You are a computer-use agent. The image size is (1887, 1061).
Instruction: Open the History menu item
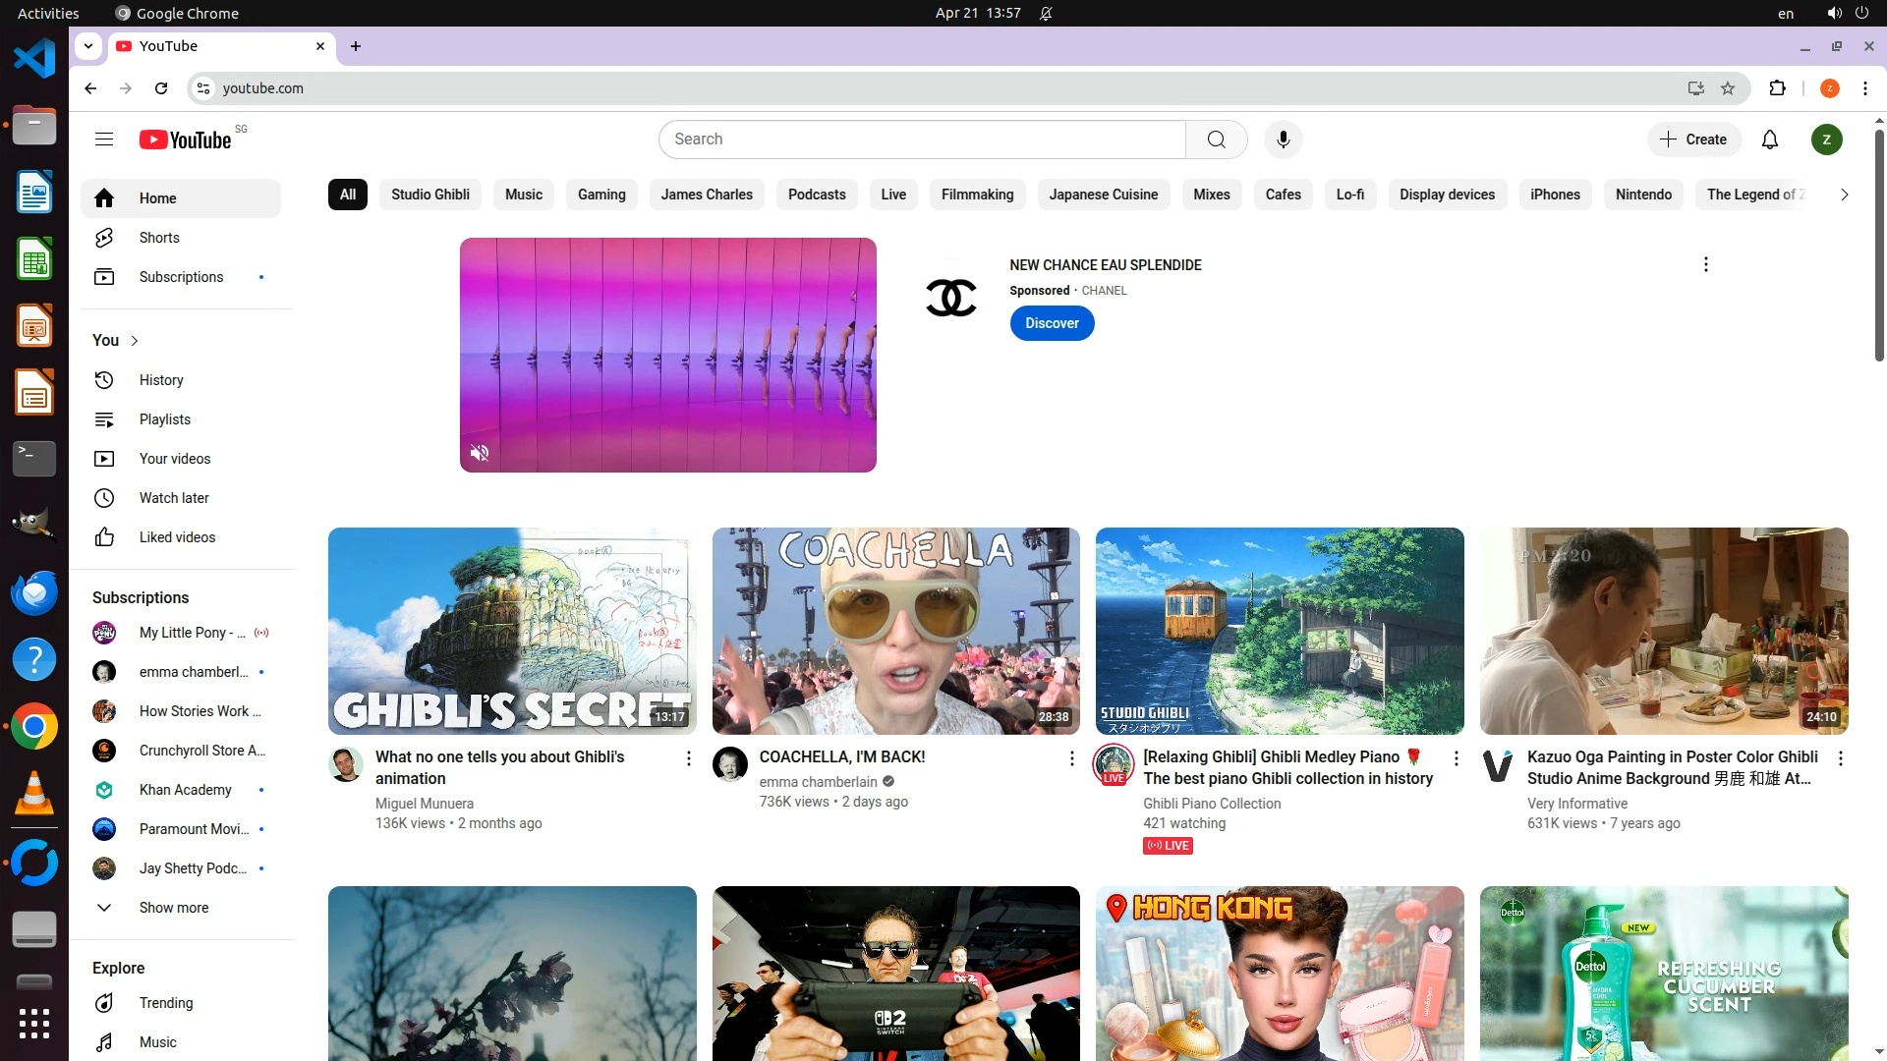[x=160, y=380]
